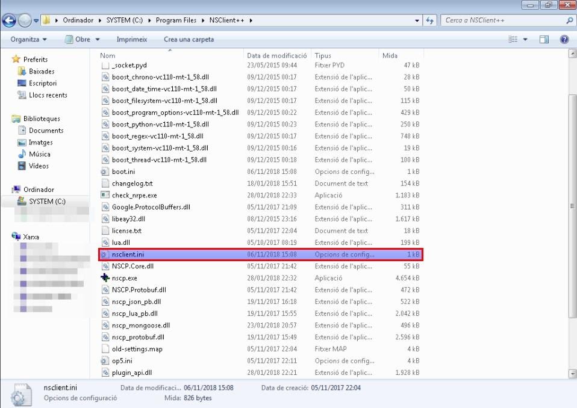577x408 pixels.
Task: Click the Cerca a NSClient++ search field
Action: coord(503,20)
